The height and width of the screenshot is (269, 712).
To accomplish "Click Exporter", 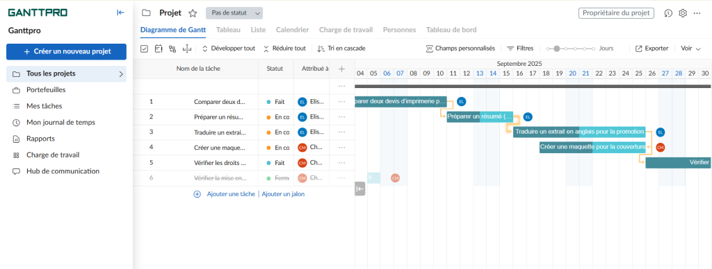I will coord(652,49).
